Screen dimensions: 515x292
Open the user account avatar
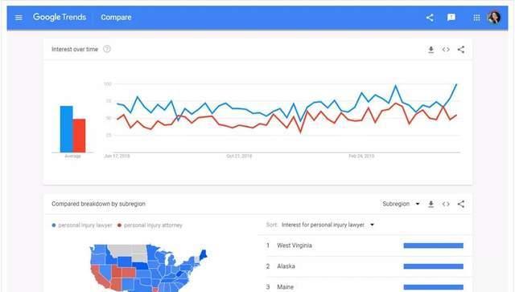click(494, 18)
